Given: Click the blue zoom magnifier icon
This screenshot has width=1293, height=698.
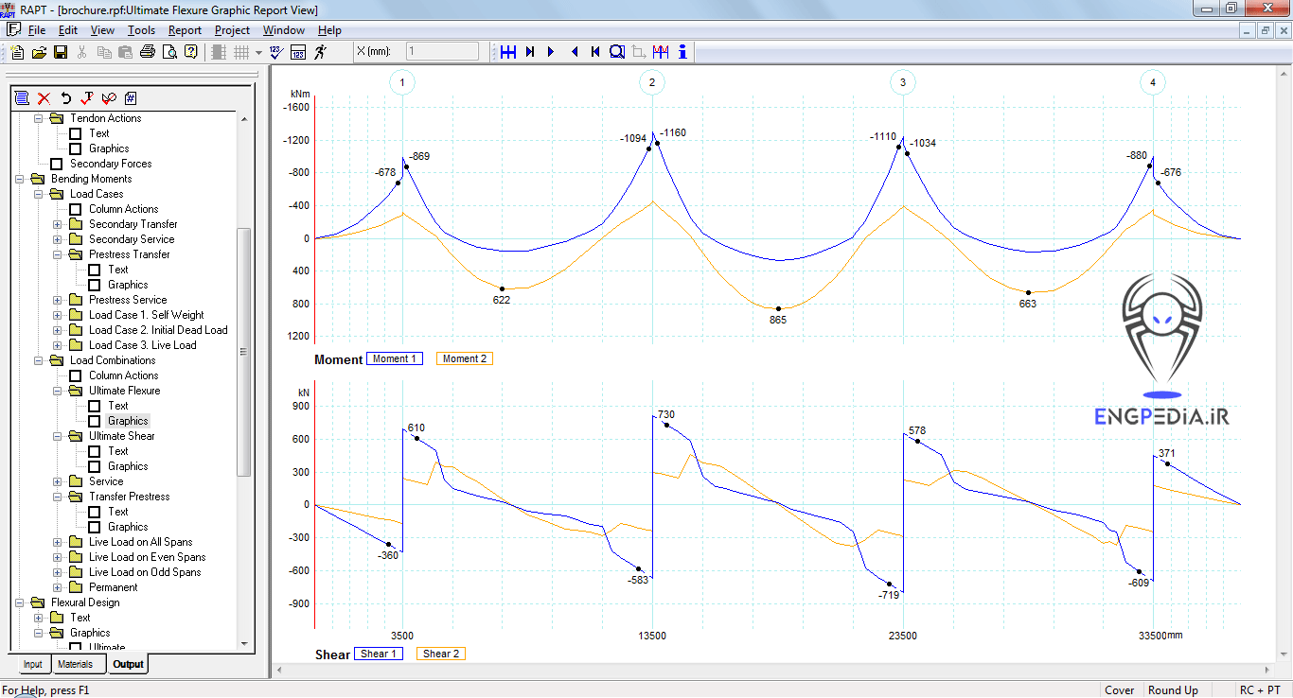Looking at the screenshot, I should pyautogui.click(x=617, y=52).
